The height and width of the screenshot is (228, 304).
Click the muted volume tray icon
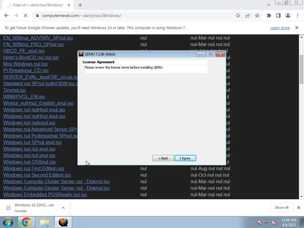[274, 222]
